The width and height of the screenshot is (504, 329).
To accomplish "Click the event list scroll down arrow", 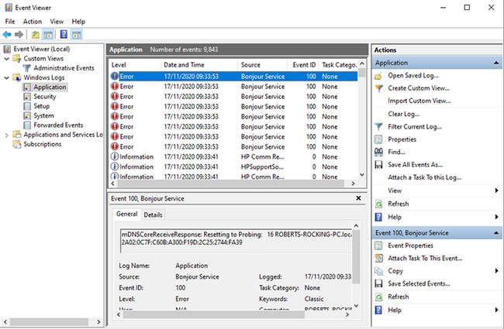I will 362,175.
